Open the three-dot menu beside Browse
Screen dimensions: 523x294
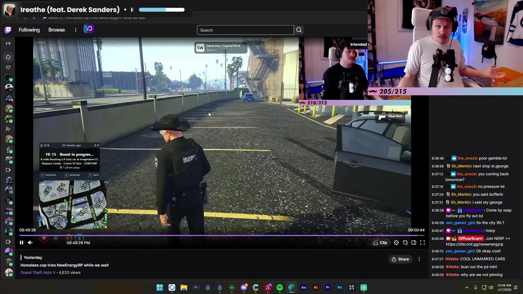click(x=76, y=30)
